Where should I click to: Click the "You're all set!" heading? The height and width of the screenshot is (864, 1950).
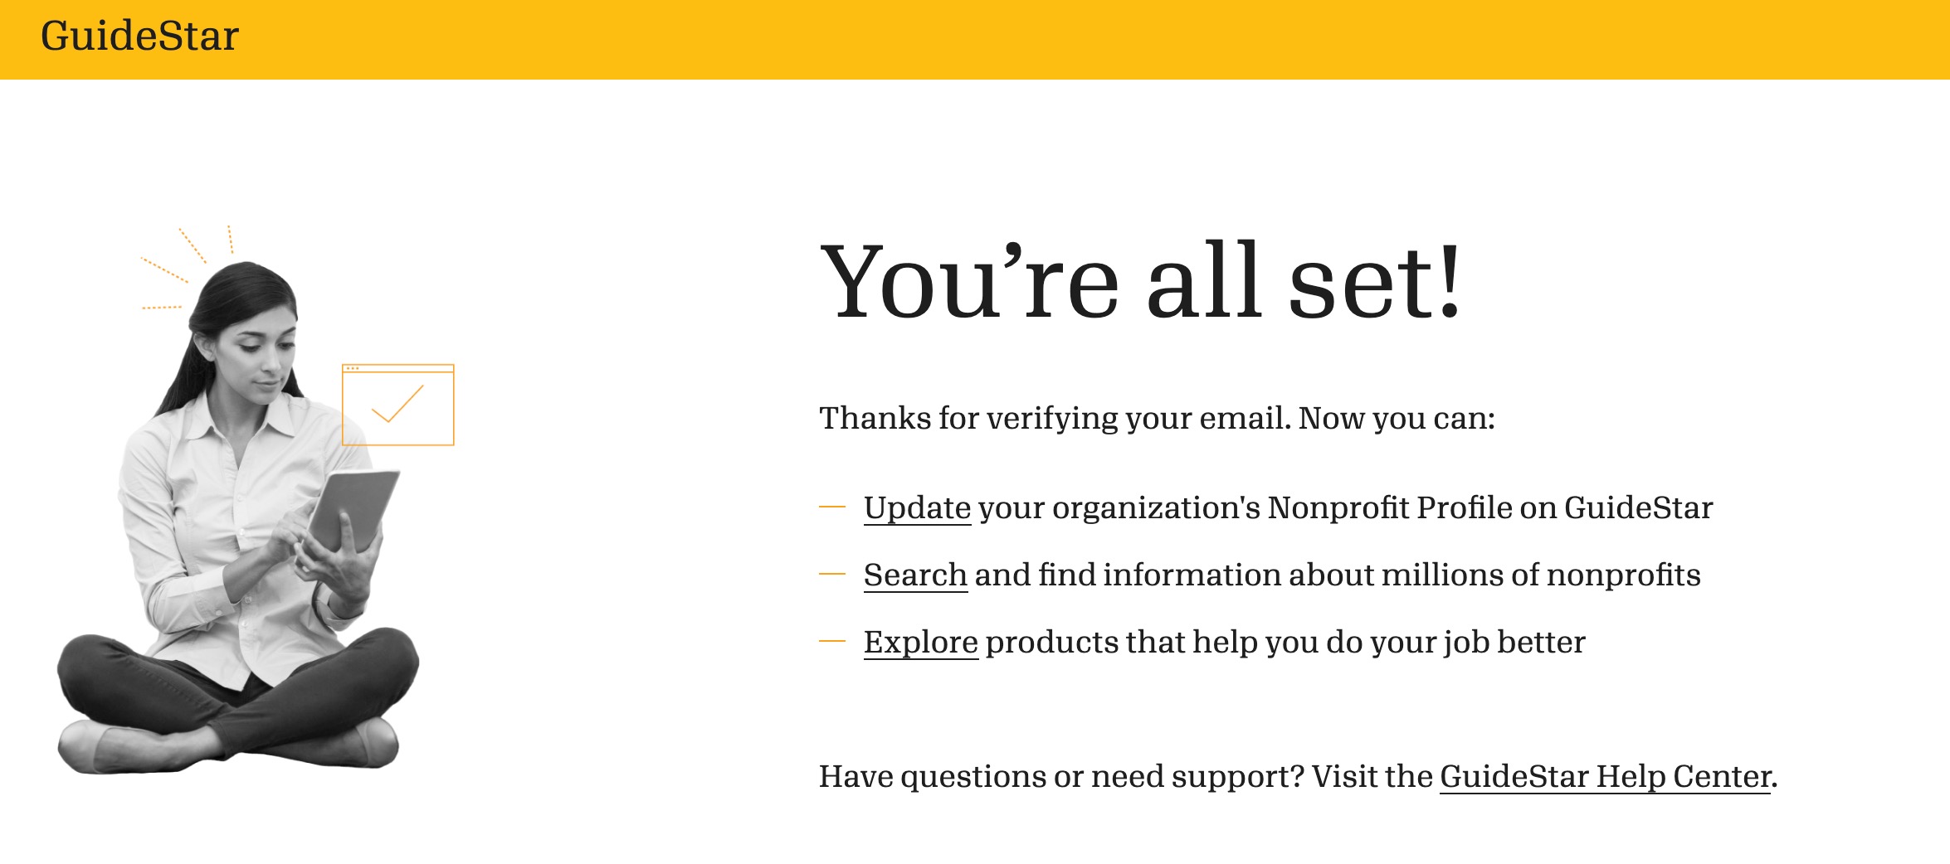[x=1139, y=282]
